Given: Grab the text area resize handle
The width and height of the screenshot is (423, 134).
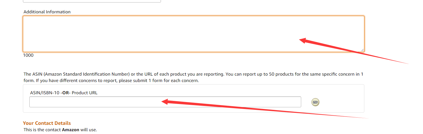Looking at the screenshot, I should pyautogui.click(x=362, y=50).
